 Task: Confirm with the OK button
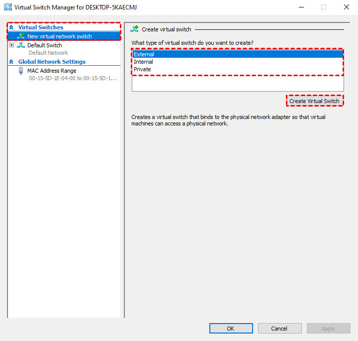click(x=231, y=329)
